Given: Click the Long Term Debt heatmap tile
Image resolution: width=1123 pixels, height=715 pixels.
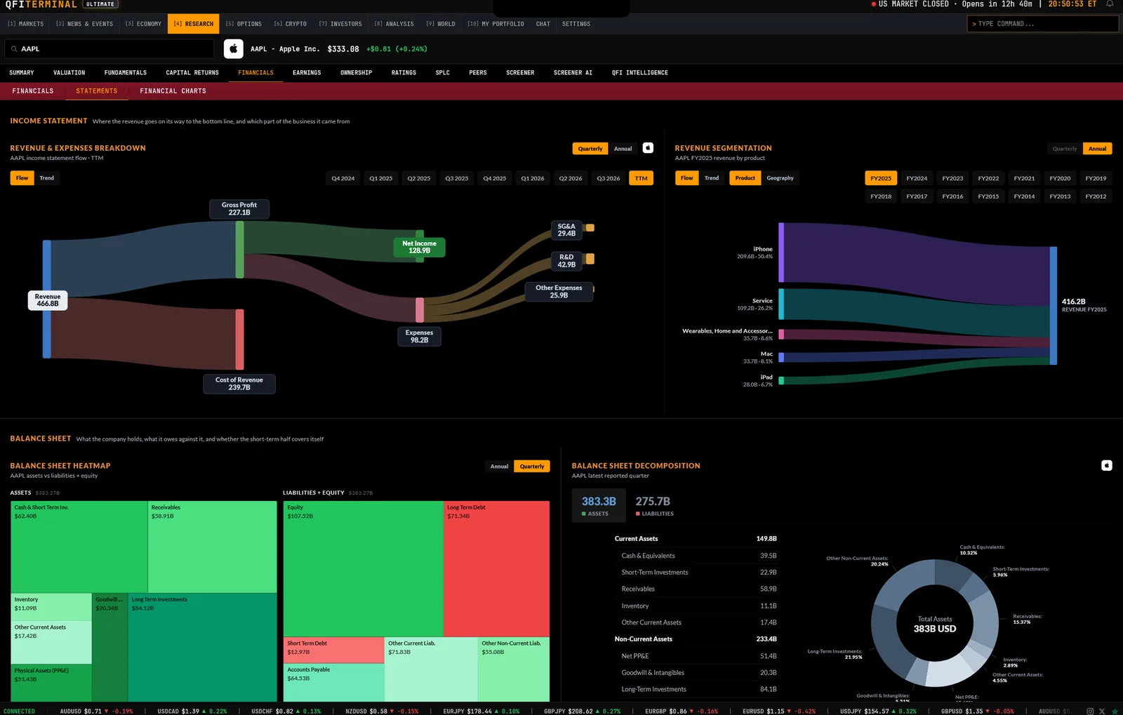Looking at the screenshot, I should tap(497, 569).
